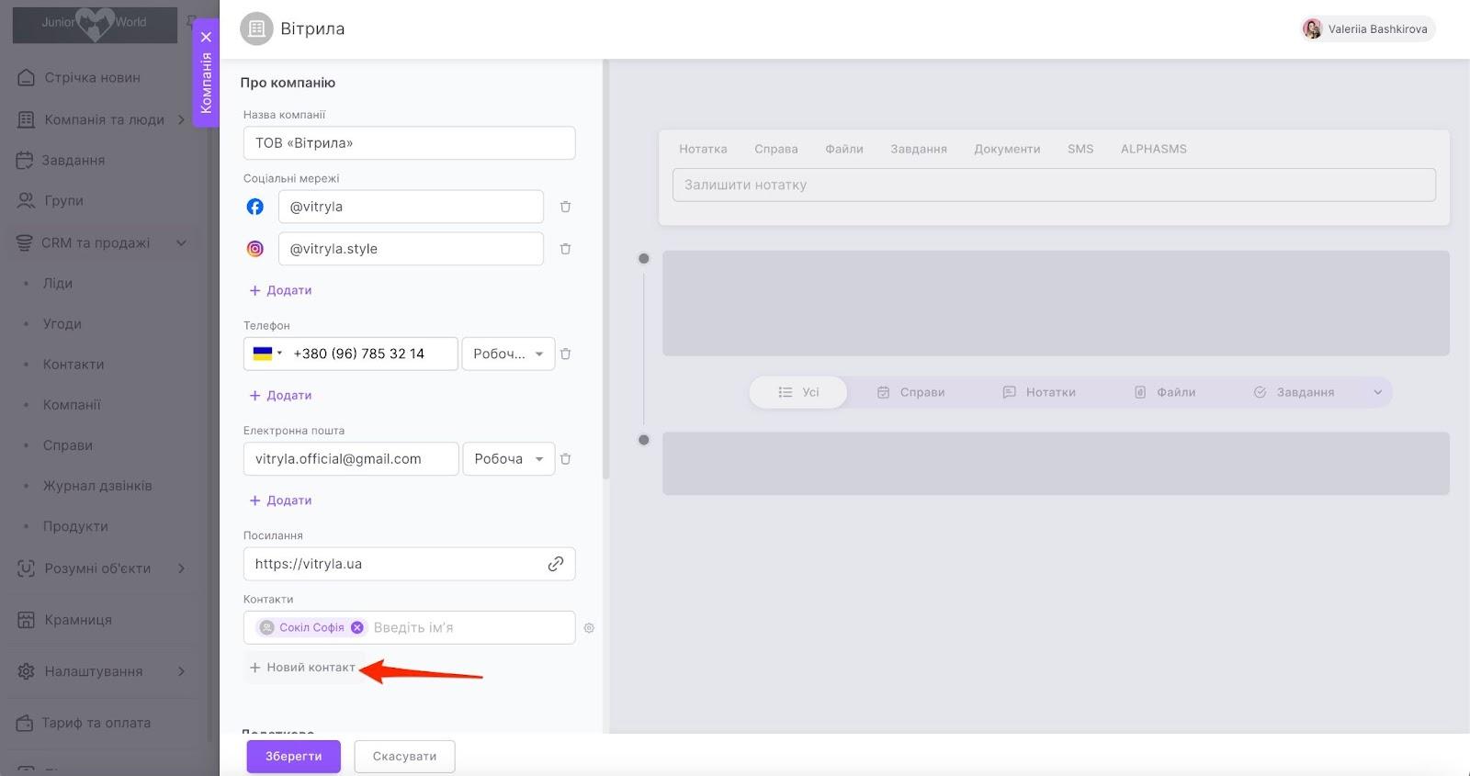
Task: Open the phone type dropdown
Action: click(x=508, y=354)
